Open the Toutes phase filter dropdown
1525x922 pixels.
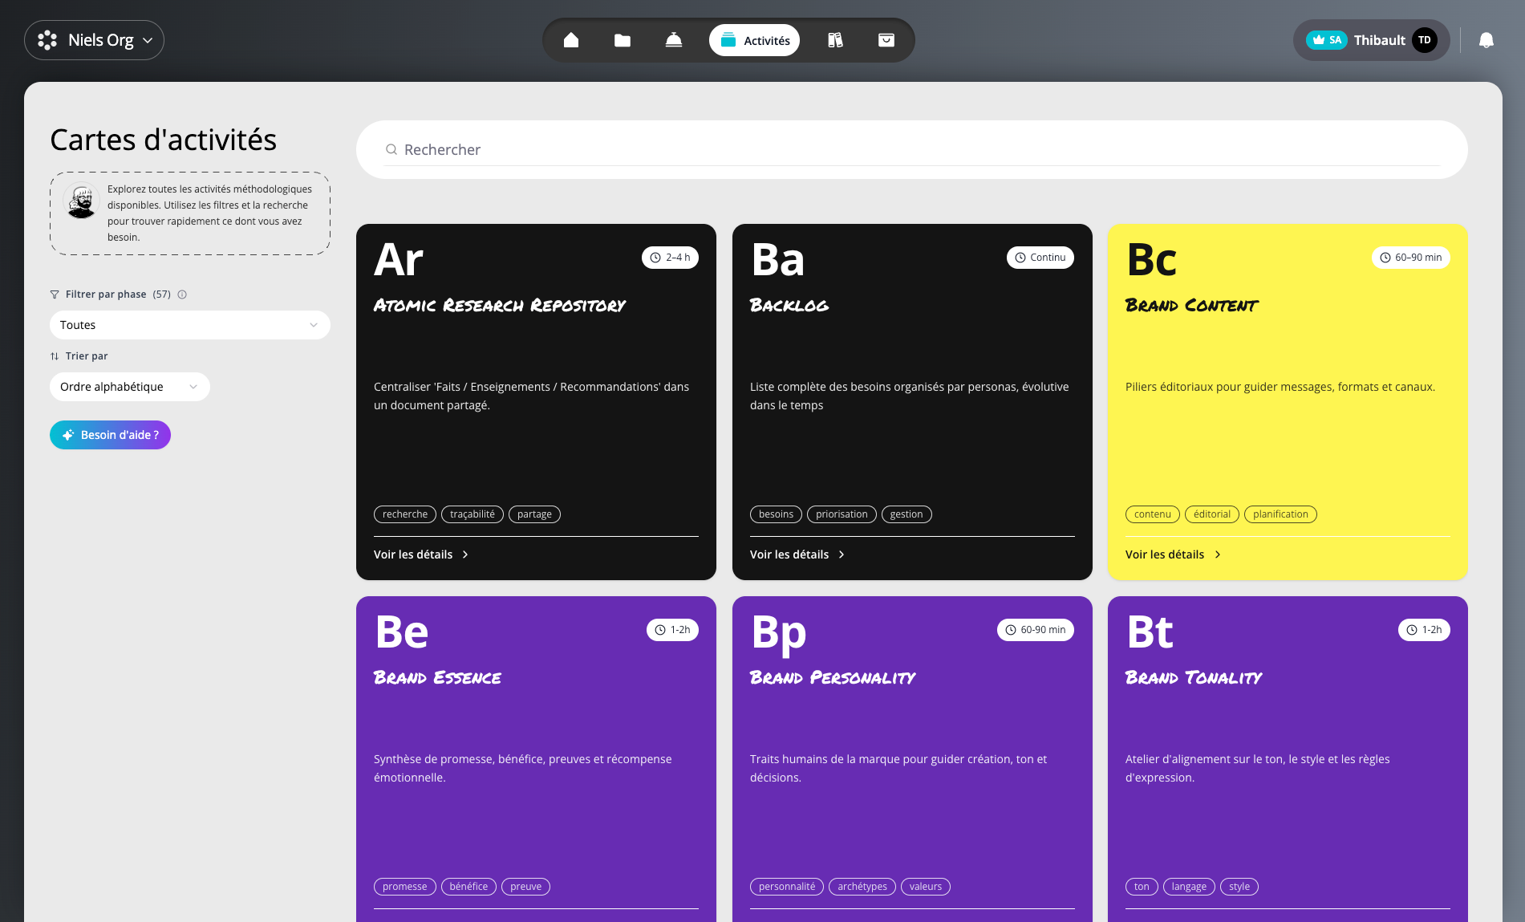pyautogui.click(x=189, y=325)
